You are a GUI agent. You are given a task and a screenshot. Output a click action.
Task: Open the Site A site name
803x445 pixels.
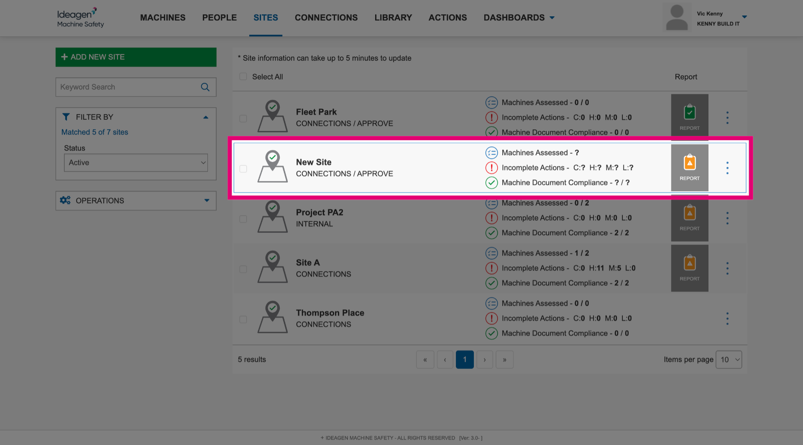[308, 263]
